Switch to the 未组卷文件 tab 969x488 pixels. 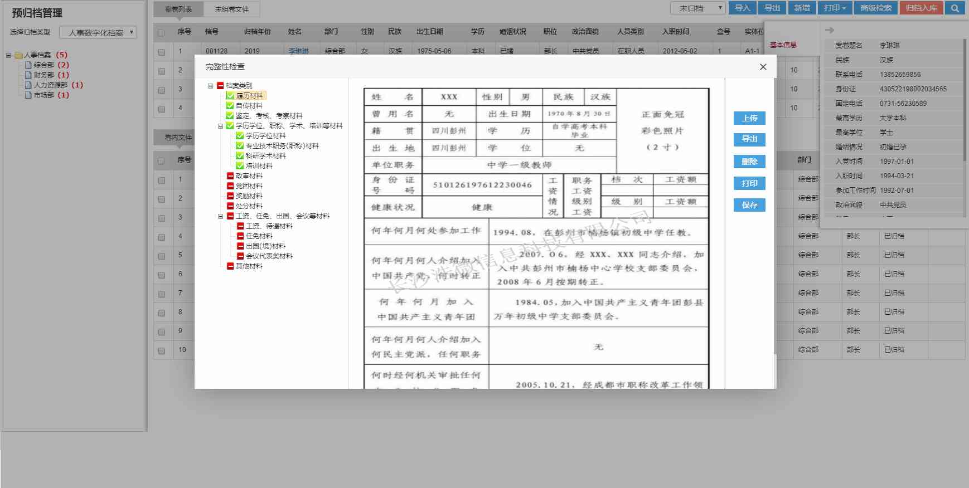click(232, 9)
